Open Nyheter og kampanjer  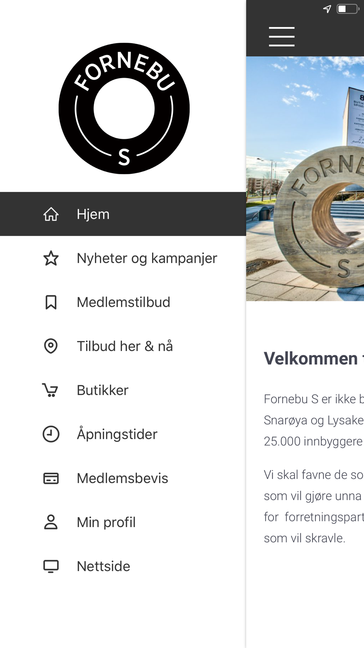123,258
